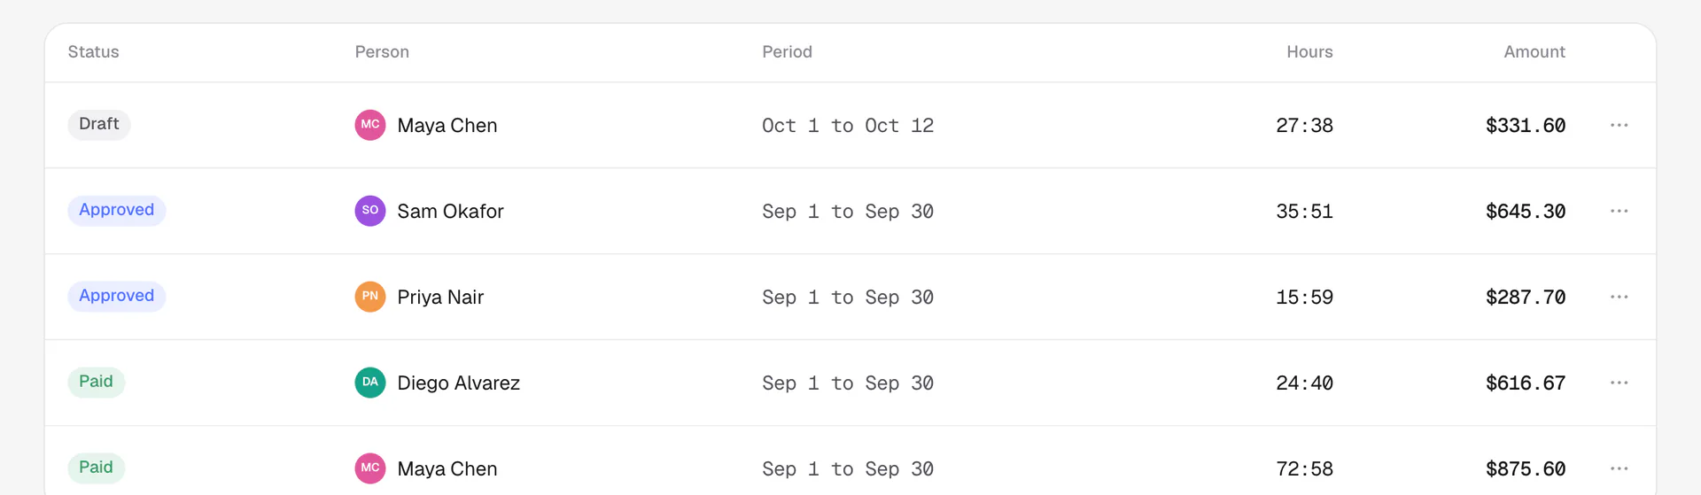Viewport: 1701px width, 495px height.
Task: Open row actions for Diego Alvarez
Action: point(1619,383)
